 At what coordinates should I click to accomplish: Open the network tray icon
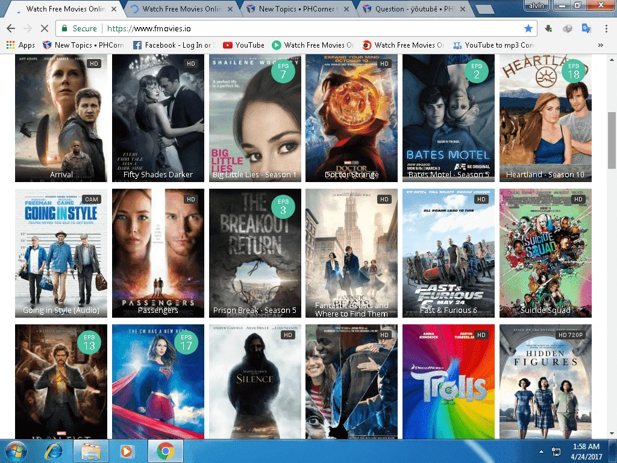556,452
